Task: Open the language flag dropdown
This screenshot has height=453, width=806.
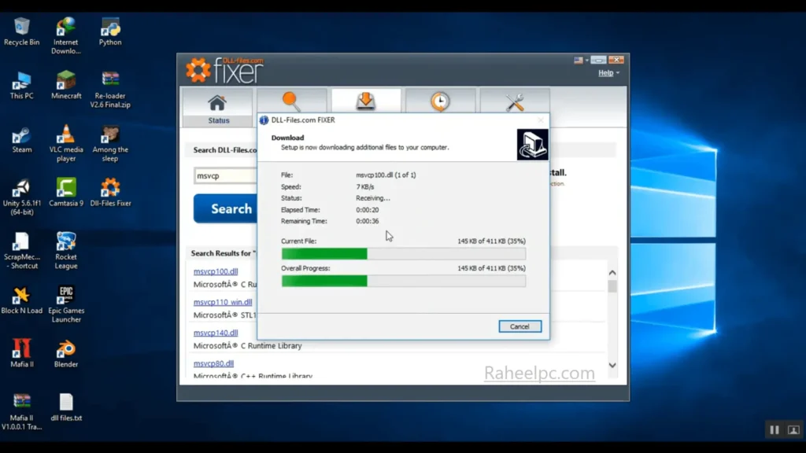Action: (x=581, y=60)
